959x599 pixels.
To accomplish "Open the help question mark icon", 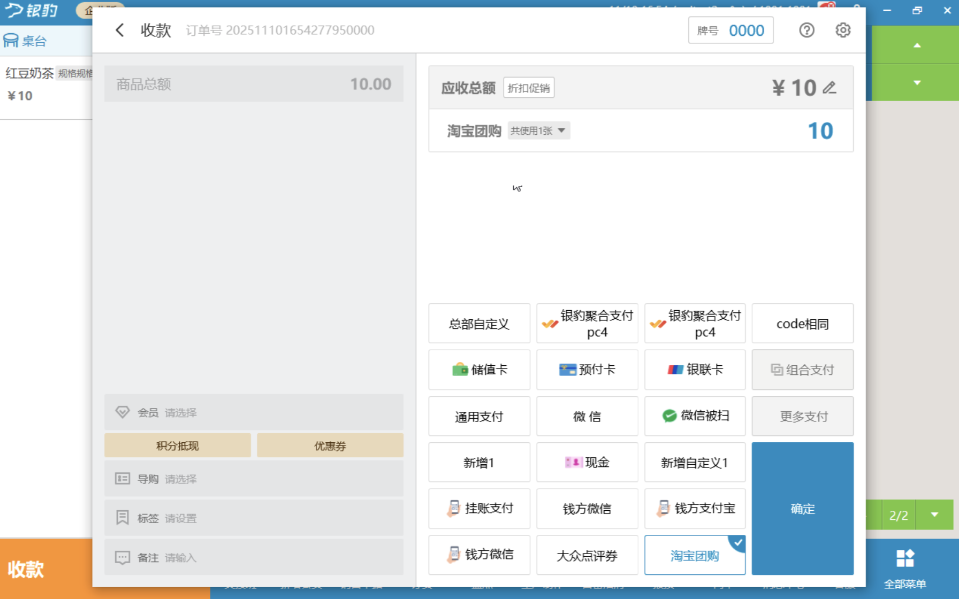I will click(x=806, y=30).
